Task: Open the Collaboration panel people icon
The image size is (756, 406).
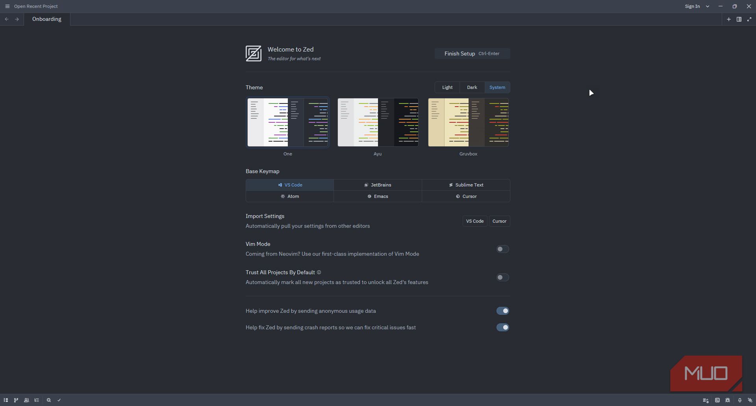Action: 26,400
